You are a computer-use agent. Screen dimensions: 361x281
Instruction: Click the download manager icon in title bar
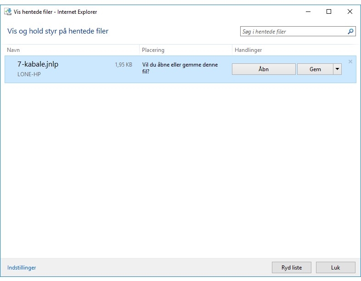coord(8,12)
